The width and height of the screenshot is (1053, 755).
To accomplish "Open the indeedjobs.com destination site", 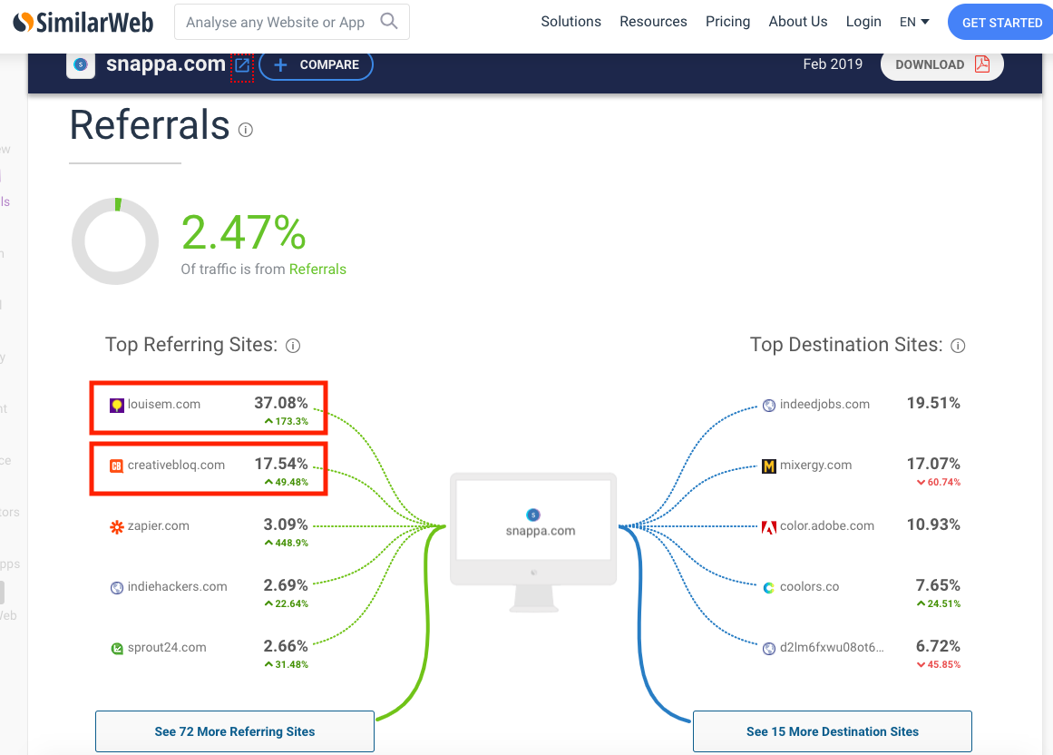I will 824,405.
